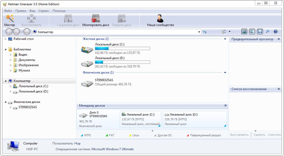Open the Файл menu
The image size is (284, 156).
coord(8,11)
